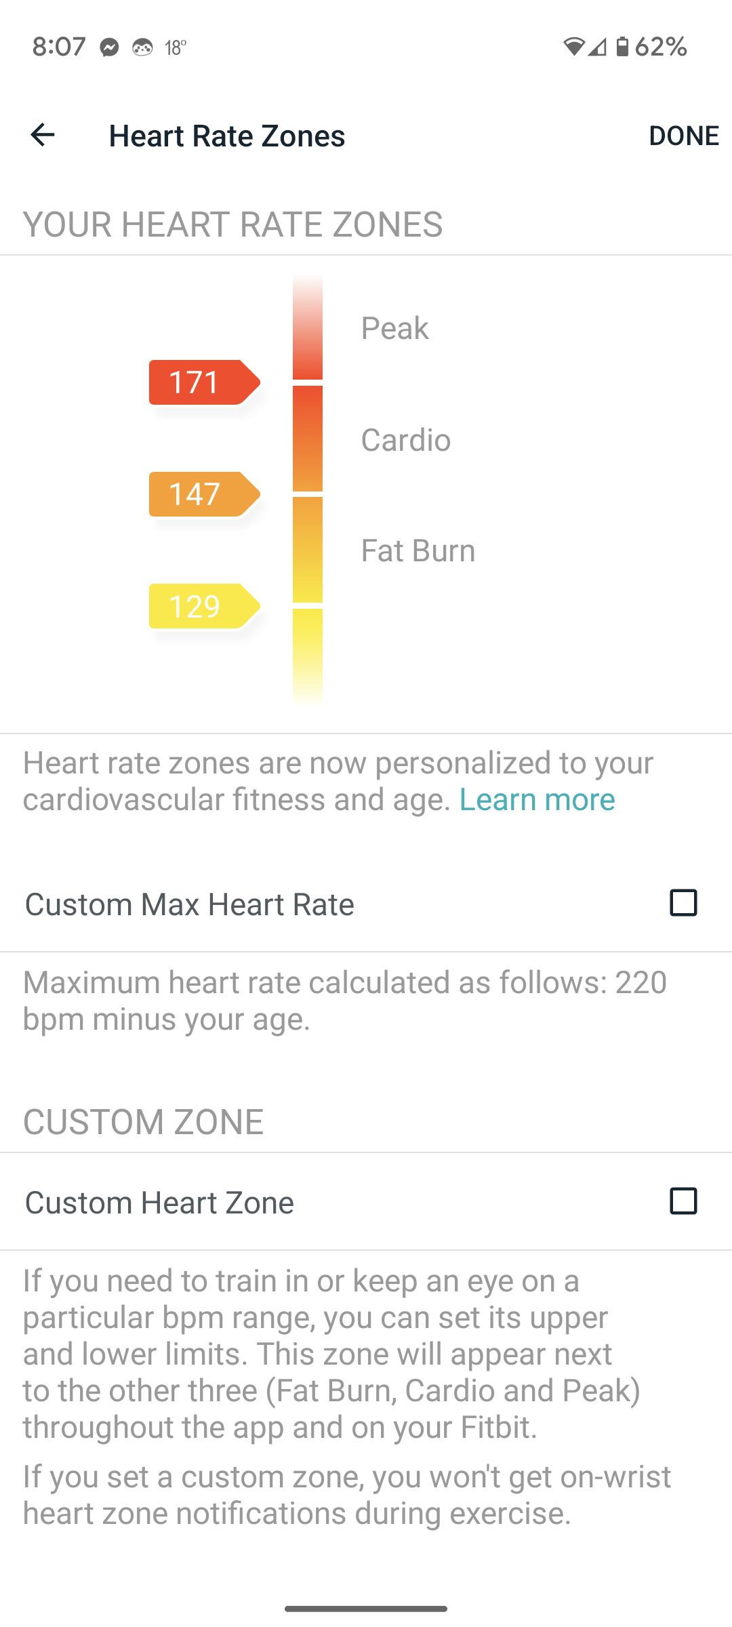
Task: Select the Fat Burn zone label
Action: pyautogui.click(x=418, y=550)
